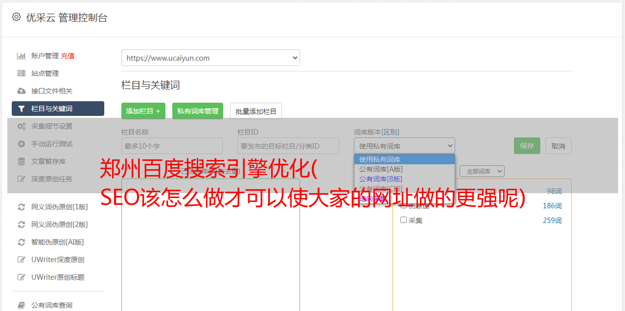Image resolution: width=625 pixels, height=311 pixels.
Task: Choose 公有词库[B版] option in list
Action: [404, 179]
